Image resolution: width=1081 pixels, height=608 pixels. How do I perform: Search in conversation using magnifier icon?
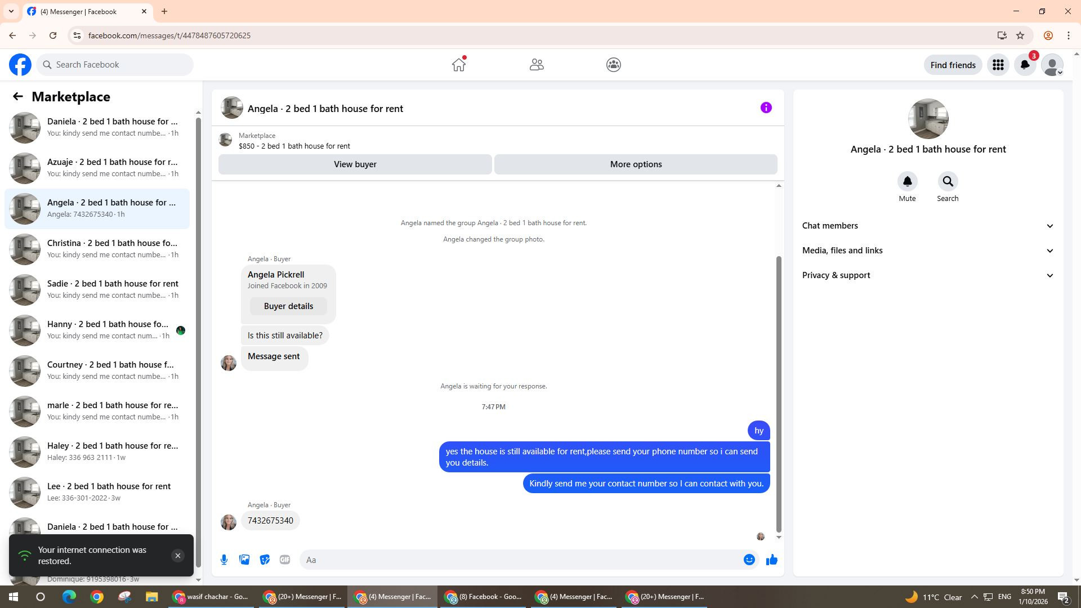948,181
